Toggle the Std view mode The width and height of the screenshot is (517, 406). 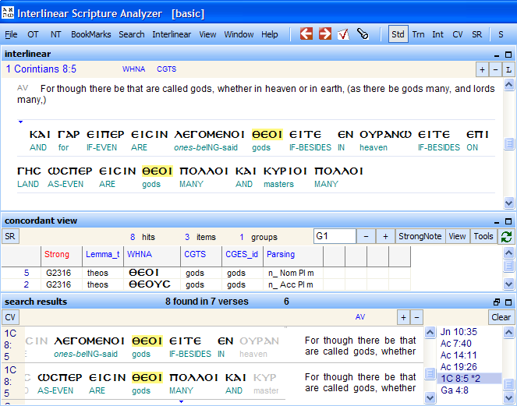[x=398, y=34]
